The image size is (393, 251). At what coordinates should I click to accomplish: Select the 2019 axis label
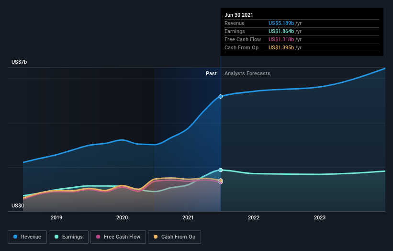[x=56, y=217]
